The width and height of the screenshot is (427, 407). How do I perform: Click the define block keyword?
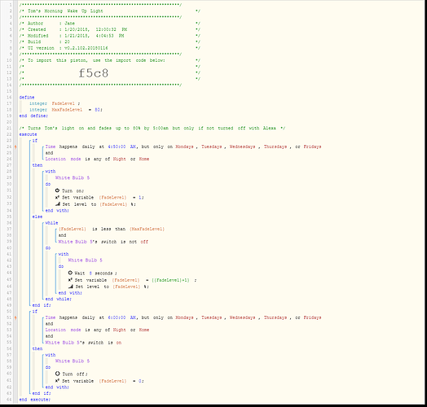[x=27, y=98]
